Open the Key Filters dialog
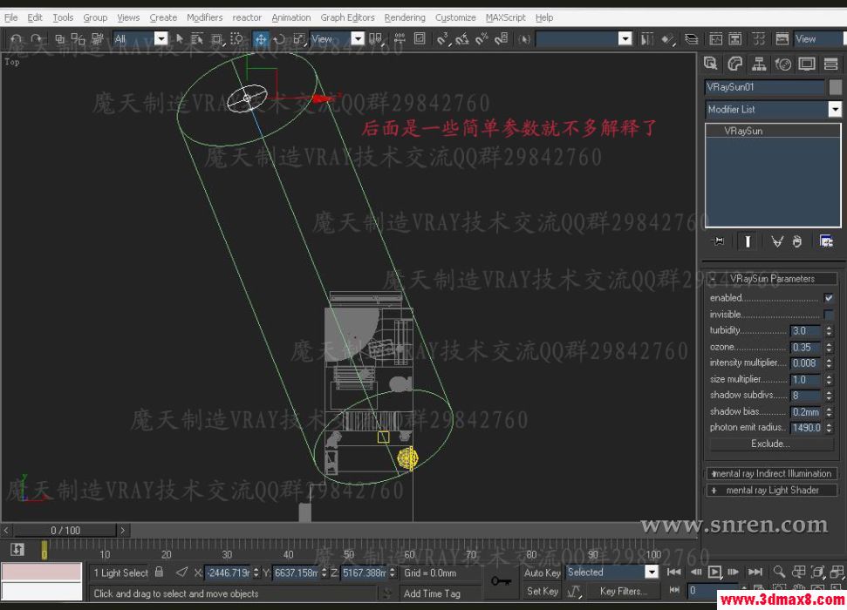847x610 pixels. tap(621, 591)
